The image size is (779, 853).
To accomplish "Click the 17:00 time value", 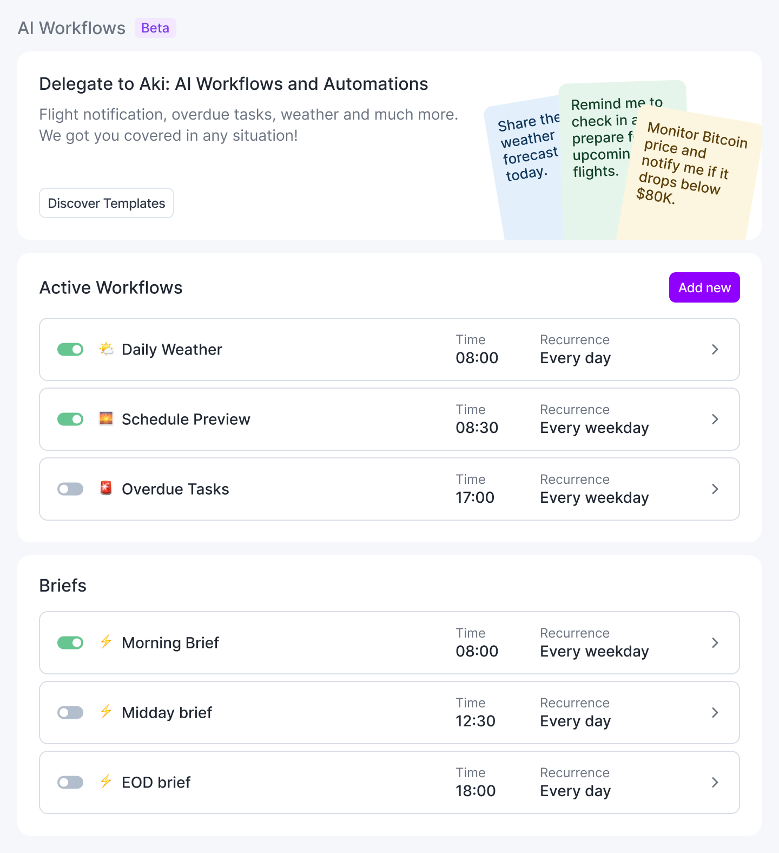I will tap(475, 497).
